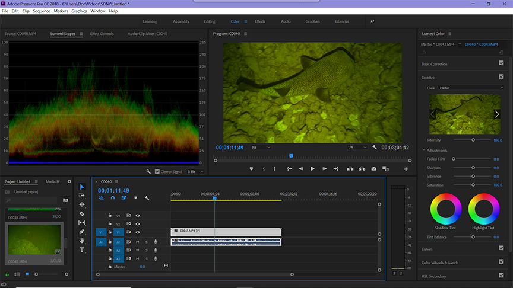
Task: Open the Look dropdown set to None
Action: point(471,88)
